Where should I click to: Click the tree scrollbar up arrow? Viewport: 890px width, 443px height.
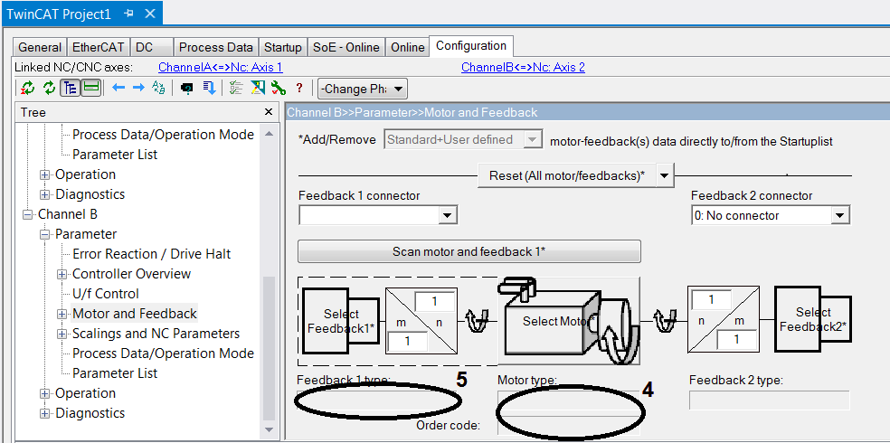269,134
